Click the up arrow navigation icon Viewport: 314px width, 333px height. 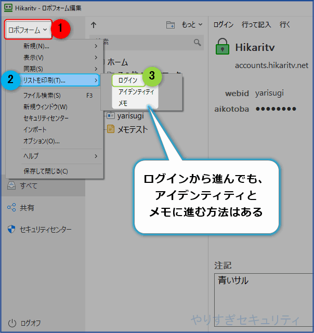[94, 25]
